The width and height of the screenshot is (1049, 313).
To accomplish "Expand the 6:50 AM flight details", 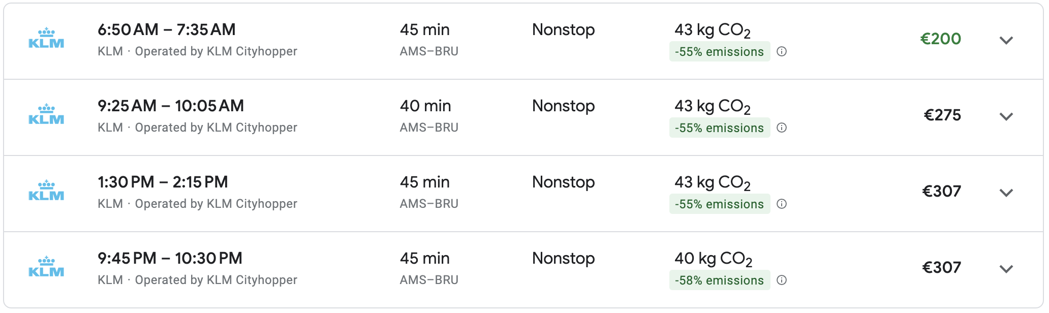I will [1006, 40].
